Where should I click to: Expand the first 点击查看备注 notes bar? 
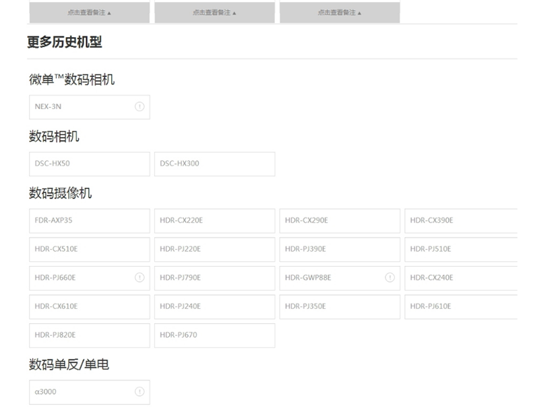[90, 13]
